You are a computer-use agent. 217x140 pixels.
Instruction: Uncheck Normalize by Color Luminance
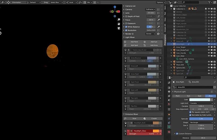click(x=190, y=115)
